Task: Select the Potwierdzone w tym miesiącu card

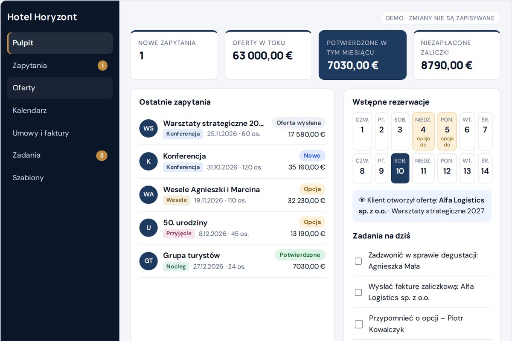Action: pos(363,55)
